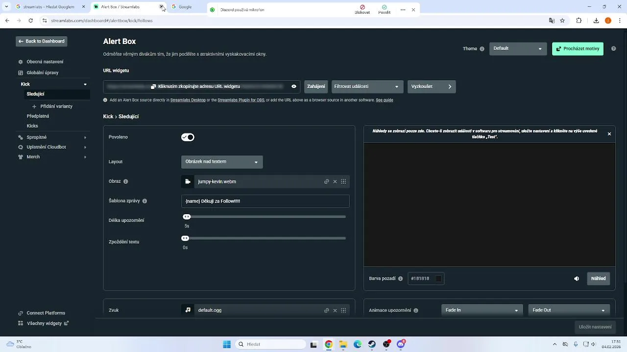
Task: Click the Zahájení button
Action: 316,87
